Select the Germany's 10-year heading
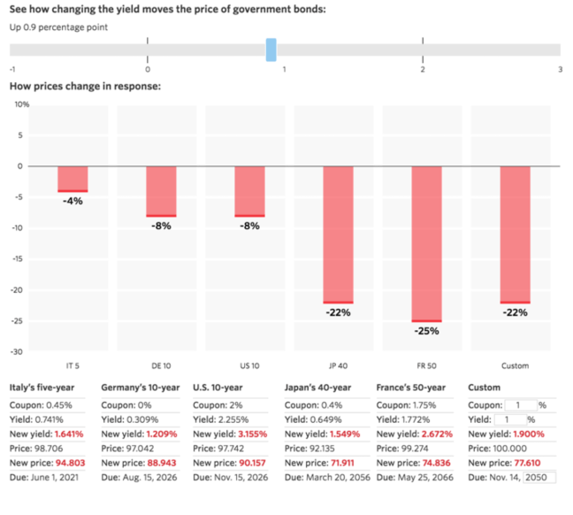 (x=141, y=388)
